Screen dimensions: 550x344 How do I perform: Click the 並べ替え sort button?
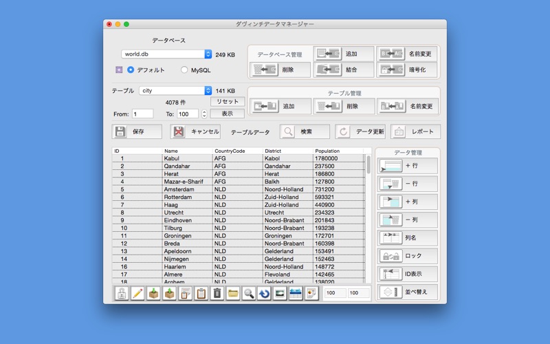click(408, 292)
